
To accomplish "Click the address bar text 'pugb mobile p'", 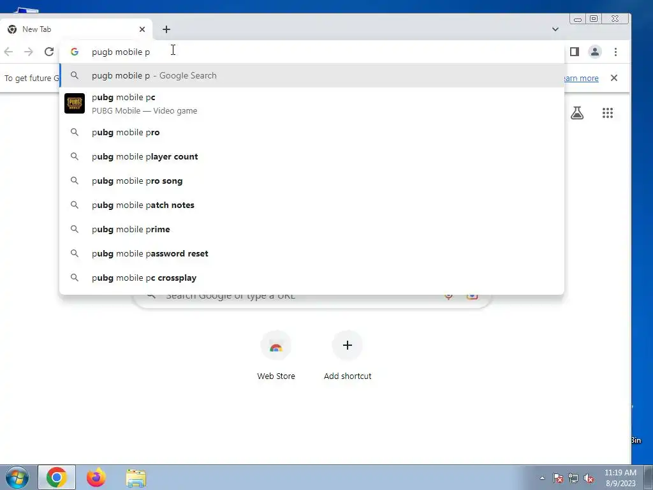I will 121,52.
